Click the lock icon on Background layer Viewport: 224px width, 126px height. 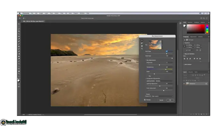[206, 84]
